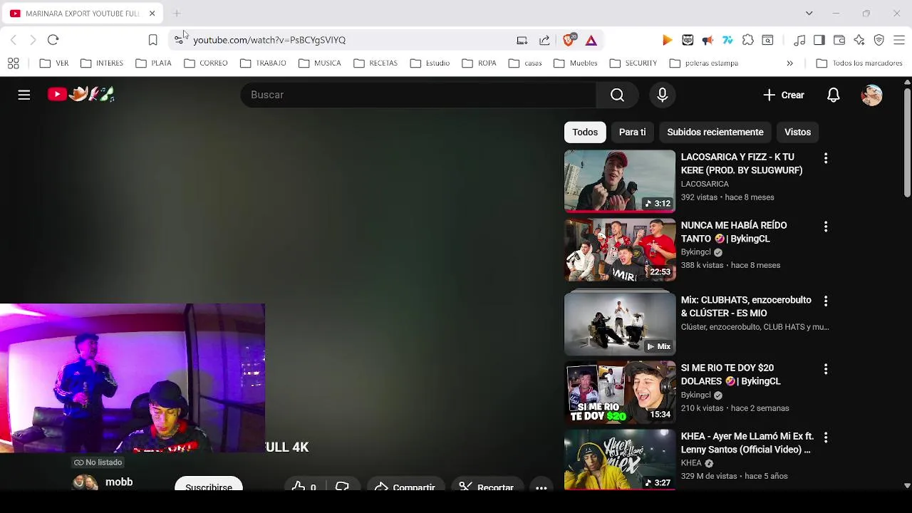Open more options below the video

(541, 487)
